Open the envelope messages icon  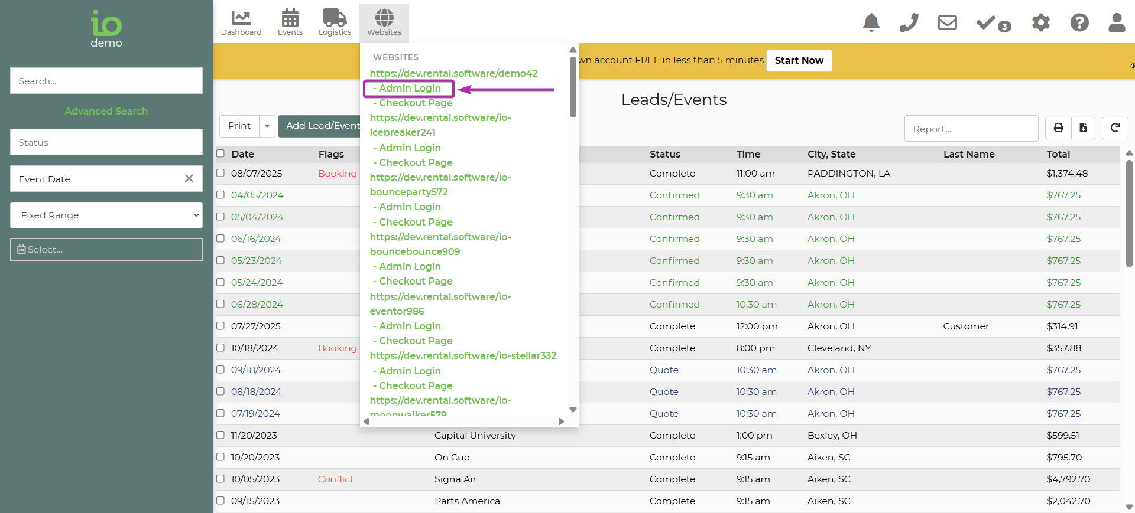(947, 22)
